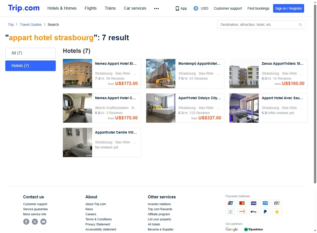This screenshot has height=233, width=317.
Task: Open List your property footer link
Action: (160, 219)
